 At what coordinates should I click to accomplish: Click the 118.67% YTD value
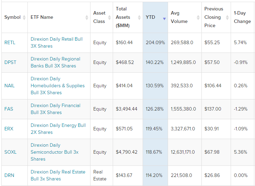(154, 152)
